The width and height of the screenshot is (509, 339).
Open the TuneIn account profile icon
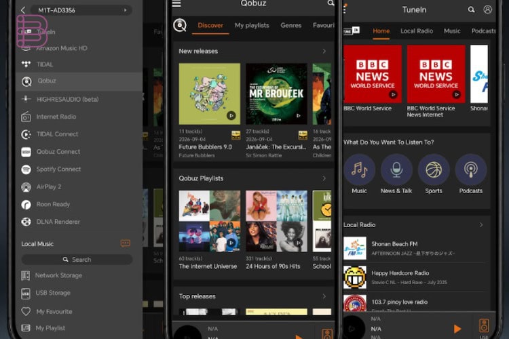point(487,9)
